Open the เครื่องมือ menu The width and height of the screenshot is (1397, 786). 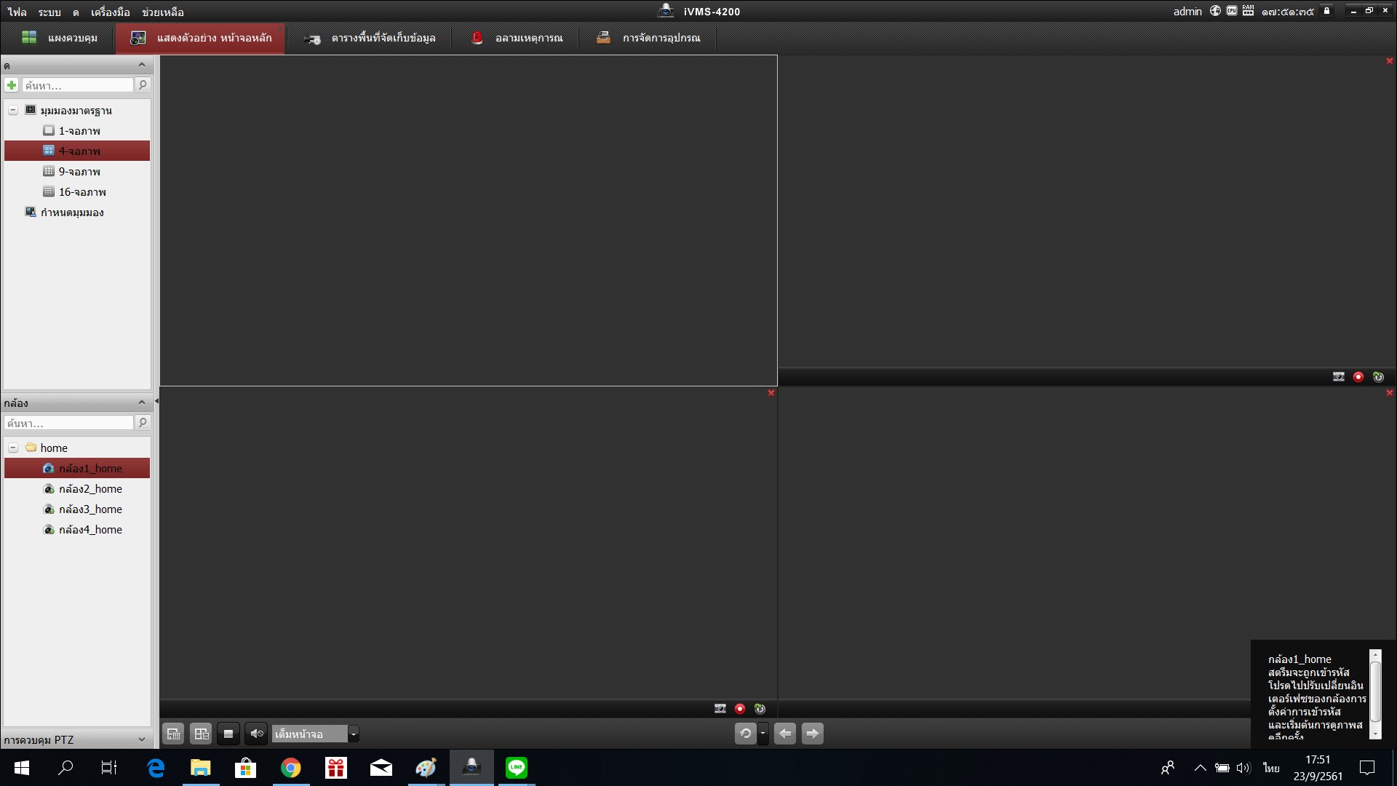[x=111, y=12]
